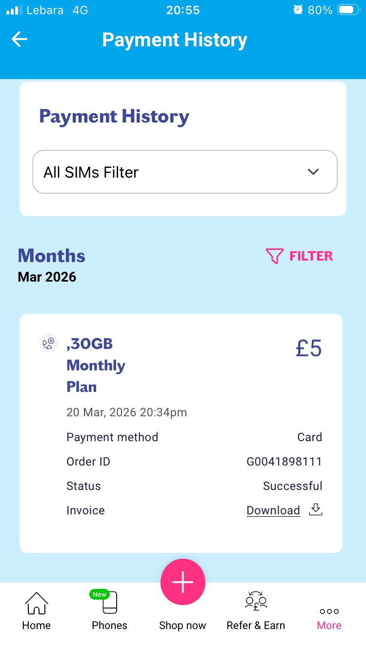This screenshot has width=366, height=651.
Task: Click the Download invoice link
Action: (273, 510)
